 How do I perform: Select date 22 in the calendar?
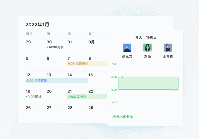coord(91,91)
